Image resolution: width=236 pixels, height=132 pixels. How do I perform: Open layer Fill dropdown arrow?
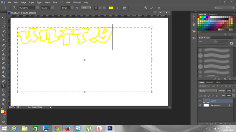click(233, 96)
